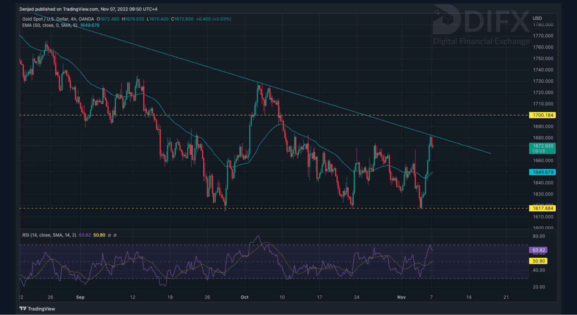577x315 pixels.
Task: Click the EMA value 1649.679 in the legend
Action: click(x=90, y=25)
